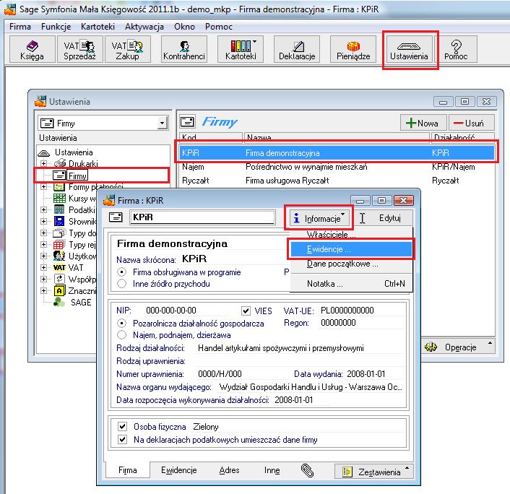Screen dimensions: 510x494
Task: Click Współpraca icon in settings tree
Action: (x=59, y=279)
